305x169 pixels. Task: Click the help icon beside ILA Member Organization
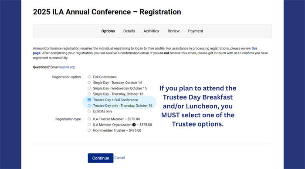tap(134, 125)
